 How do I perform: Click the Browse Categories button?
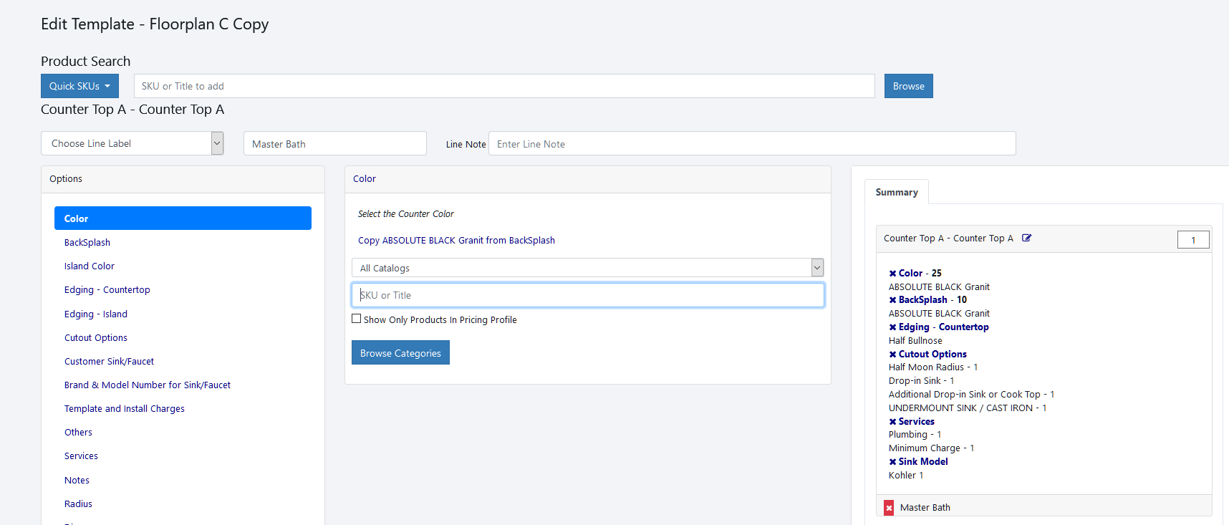400,353
